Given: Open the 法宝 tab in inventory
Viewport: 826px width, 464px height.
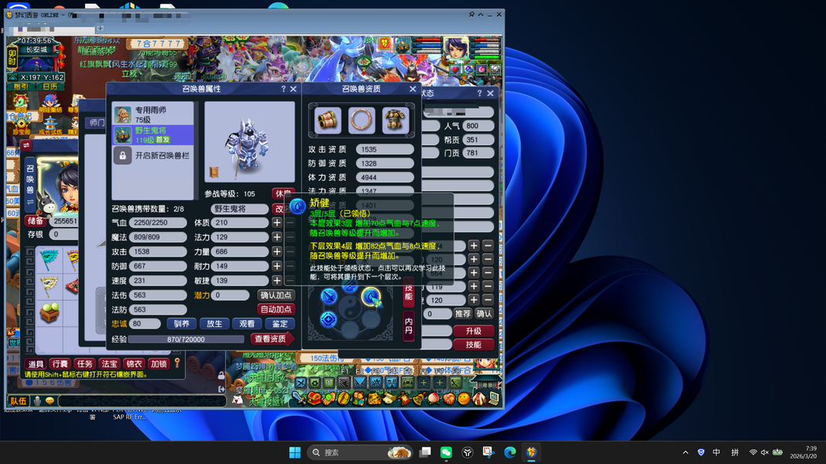Looking at the screenshot, I should [x=110, y=363].
